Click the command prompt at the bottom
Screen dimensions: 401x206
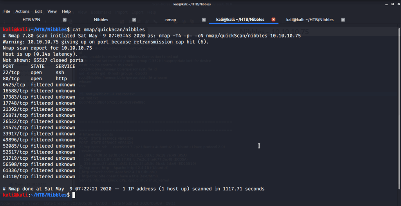(x=74, y=195)
